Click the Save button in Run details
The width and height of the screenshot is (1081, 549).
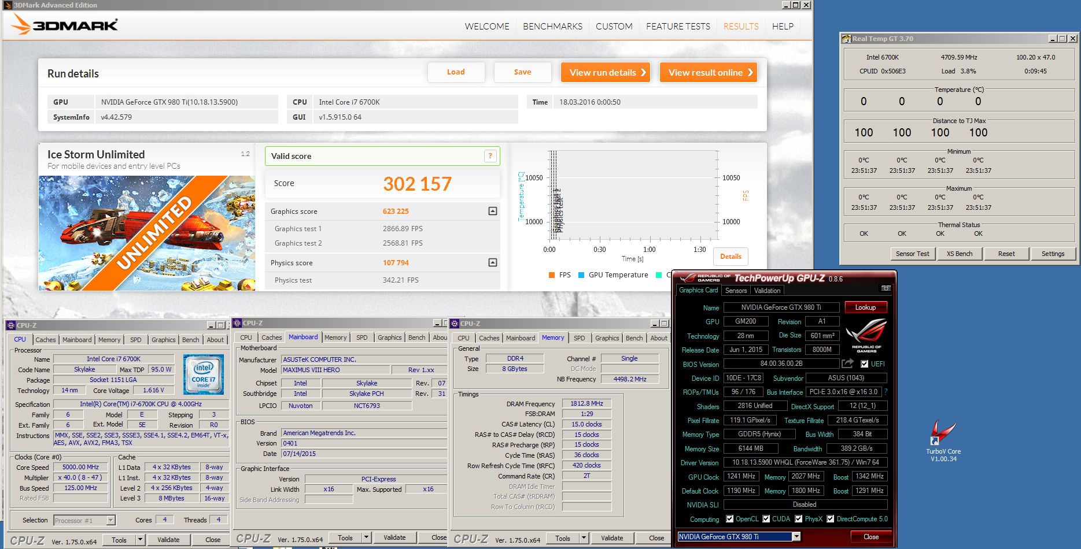point(522,72)
